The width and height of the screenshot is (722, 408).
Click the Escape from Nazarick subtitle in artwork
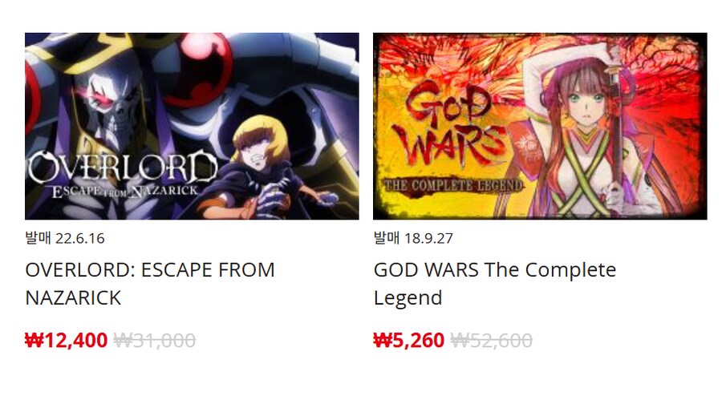[125, 192]
